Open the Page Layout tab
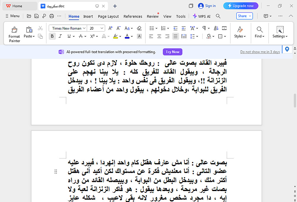Viewport: 297px width, 202px height. [x=108, y=16]
